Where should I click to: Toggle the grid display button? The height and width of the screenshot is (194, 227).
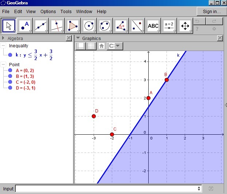pos(91,46)
